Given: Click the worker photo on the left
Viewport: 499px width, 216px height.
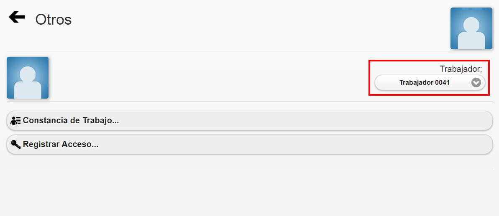Looking at the screenshot, I should [28, 78].
